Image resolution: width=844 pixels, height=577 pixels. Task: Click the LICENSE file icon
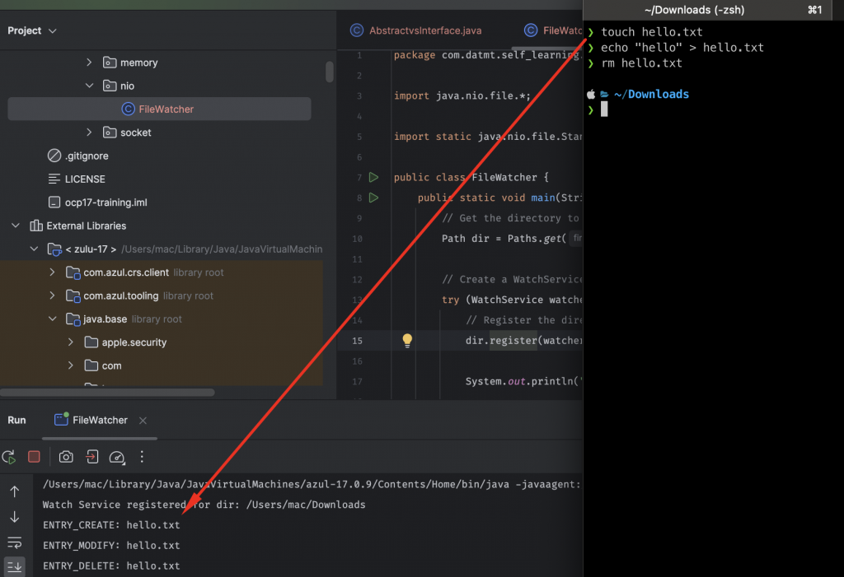coord(54,179)
